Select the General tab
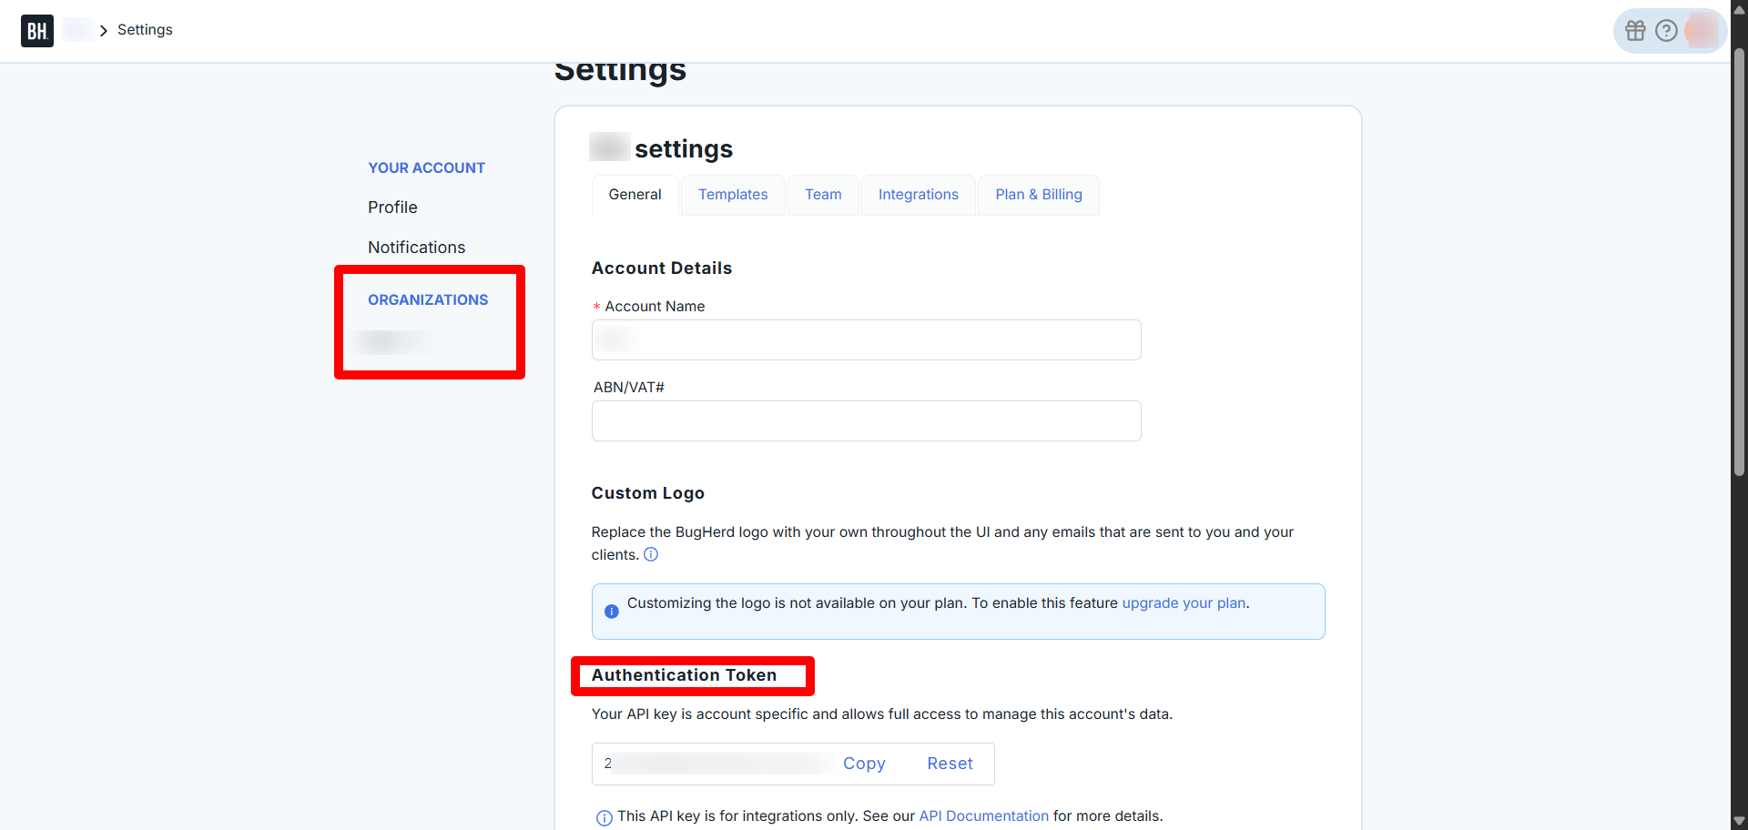Image resolution: width=1748 pixels, height=830 pixels. point(635,195)
